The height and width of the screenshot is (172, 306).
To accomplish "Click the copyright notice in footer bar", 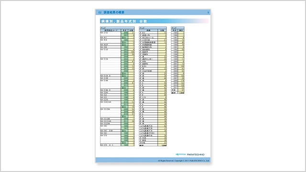I will point(184,161).
